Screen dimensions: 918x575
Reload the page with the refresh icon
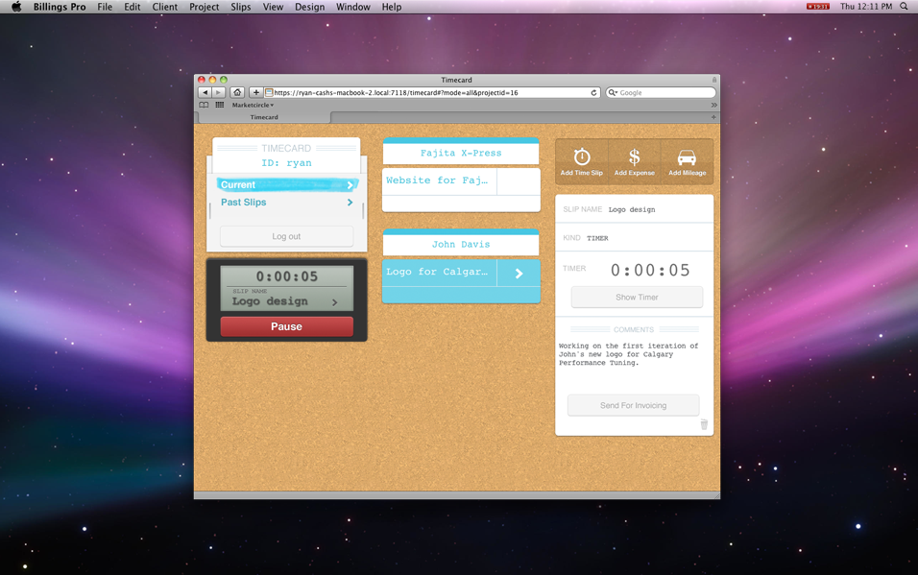(x=593, y=92)
